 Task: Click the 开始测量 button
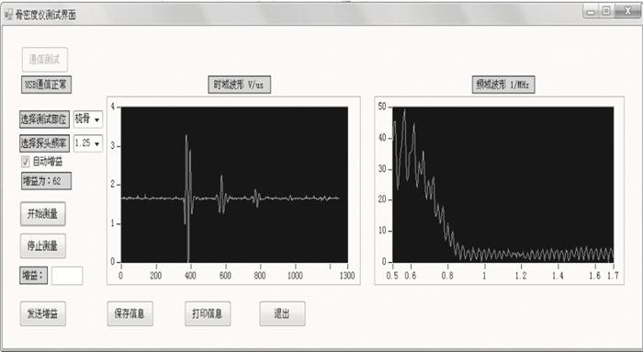point(42,214)
